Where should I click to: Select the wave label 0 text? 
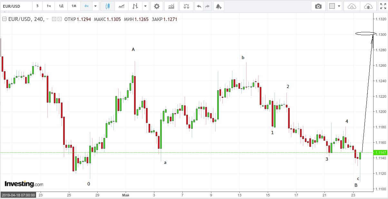click(x=89, y=184)
